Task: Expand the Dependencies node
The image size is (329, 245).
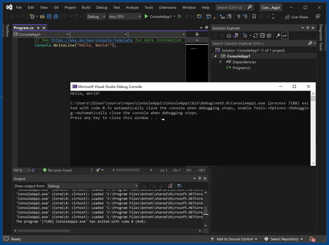Action: (220, 62)
